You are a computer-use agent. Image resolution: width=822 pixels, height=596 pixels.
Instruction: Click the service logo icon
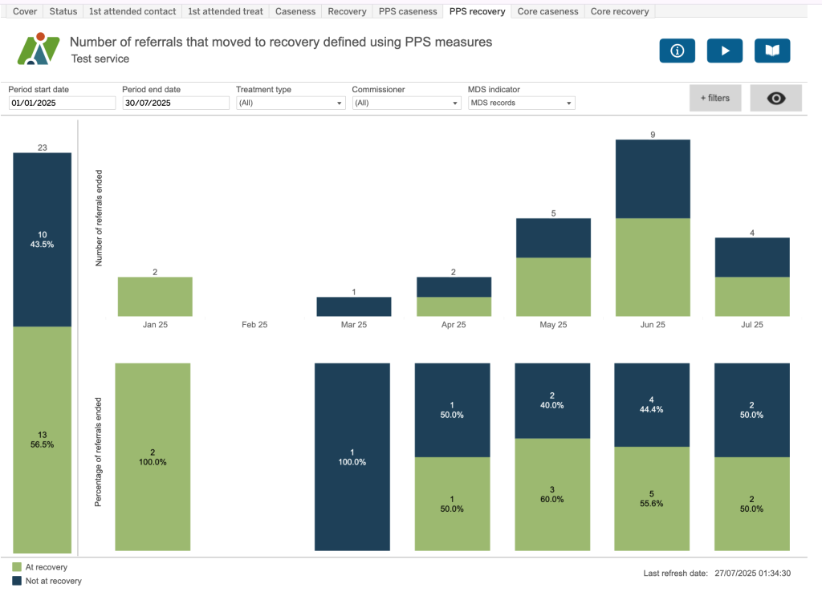pos(39,49)
